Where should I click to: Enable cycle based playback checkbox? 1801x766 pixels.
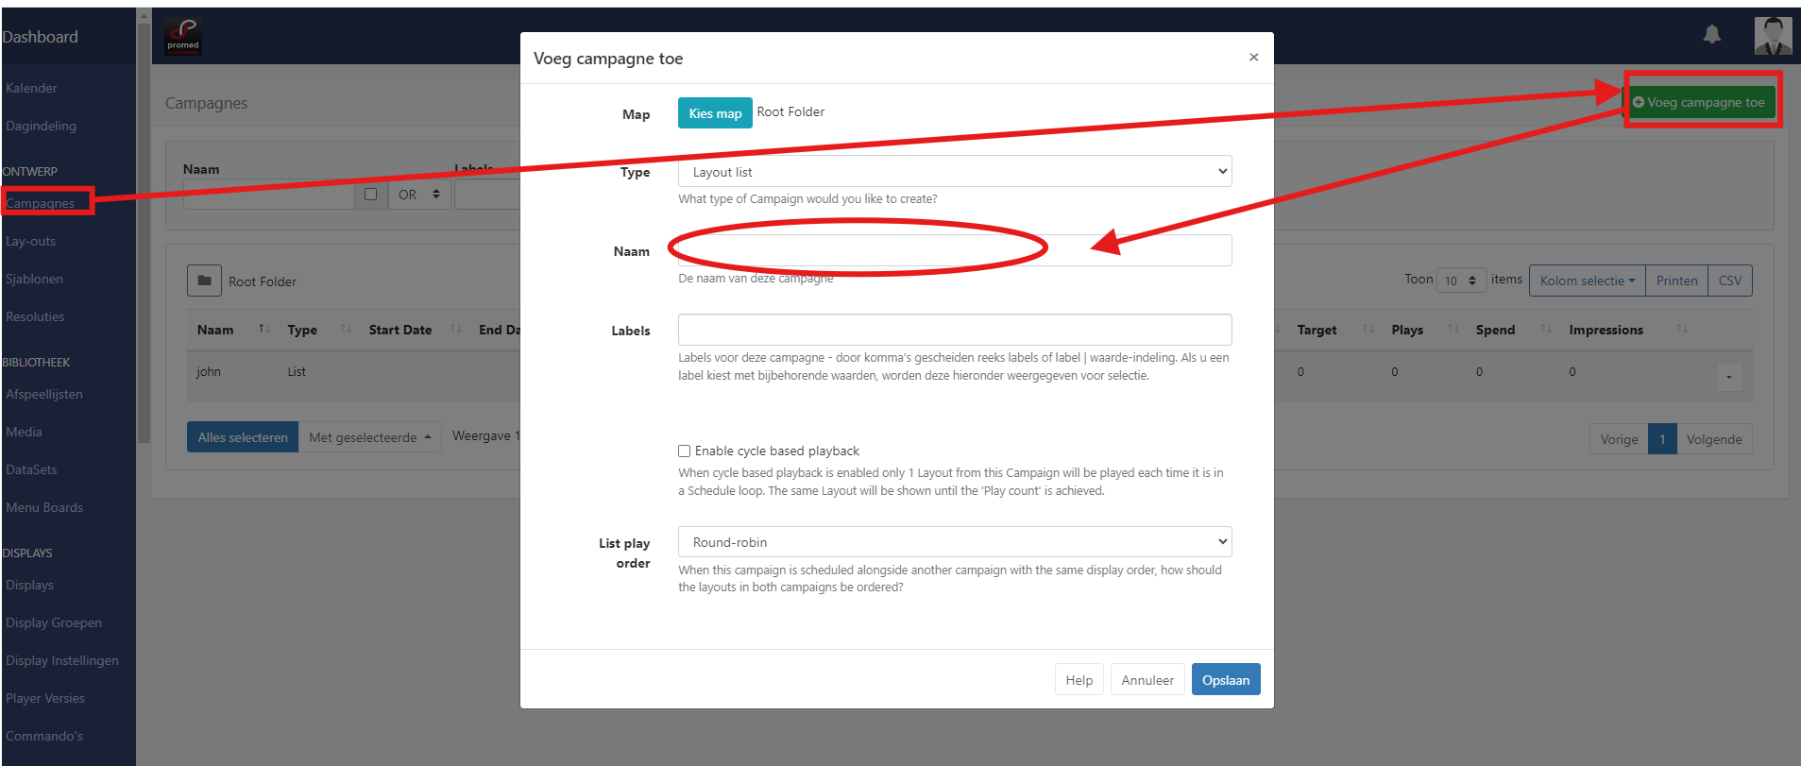(685, 451)
